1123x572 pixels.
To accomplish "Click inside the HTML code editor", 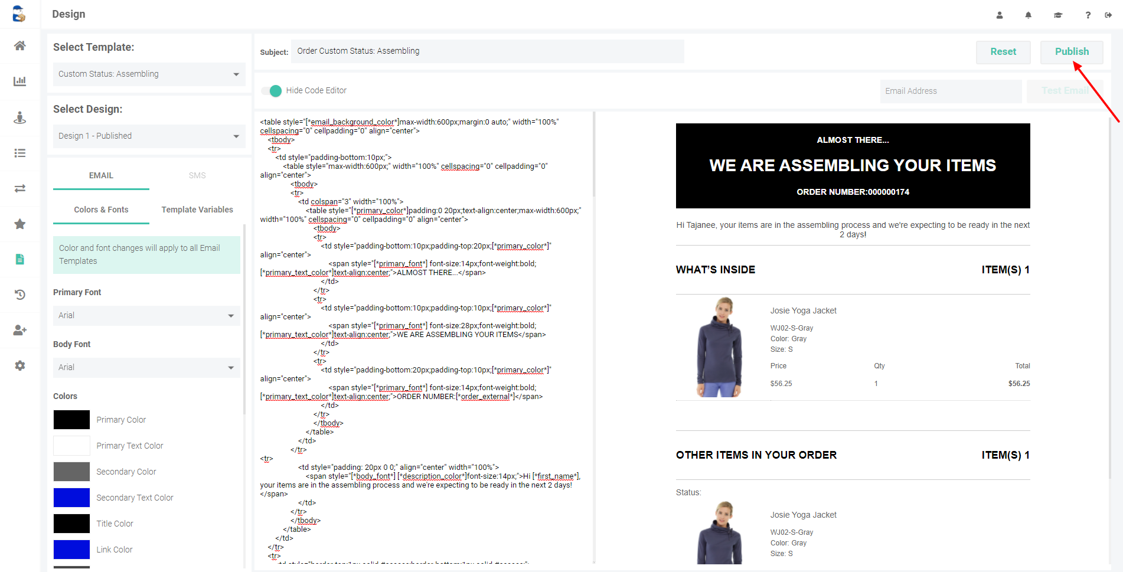I will tap(423, 338).
